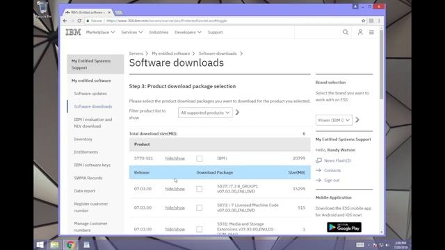
Task: Click the touch keyboard tray icon
Action: point(360,245)
